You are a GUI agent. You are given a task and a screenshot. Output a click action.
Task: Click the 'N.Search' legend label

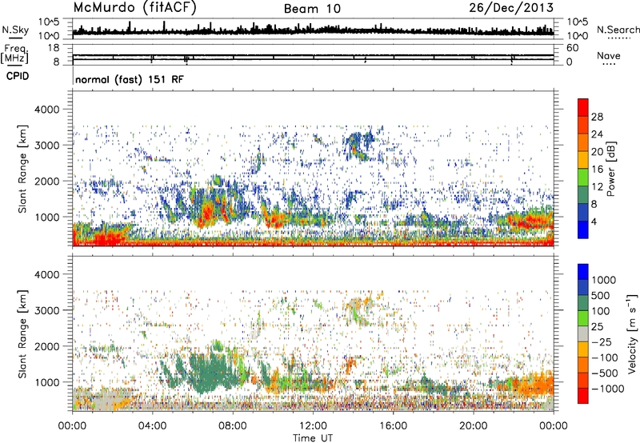(x=618, y=30)
